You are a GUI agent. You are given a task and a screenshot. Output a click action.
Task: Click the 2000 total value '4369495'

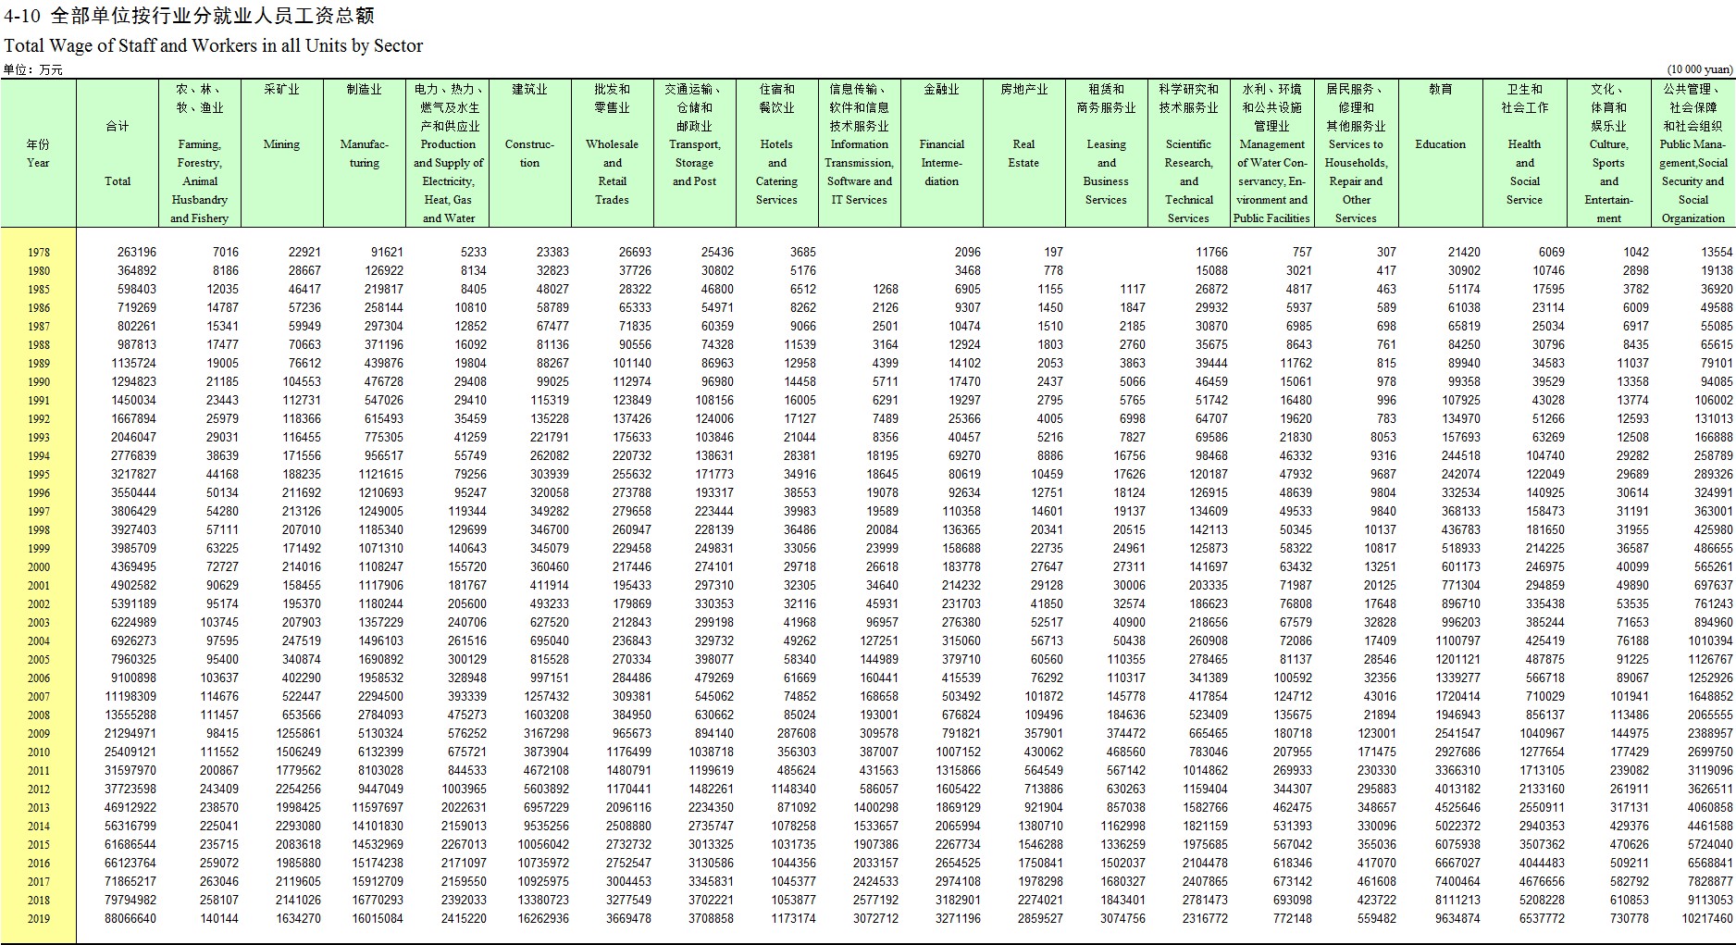pyautogui.click(x=133, y=566)
